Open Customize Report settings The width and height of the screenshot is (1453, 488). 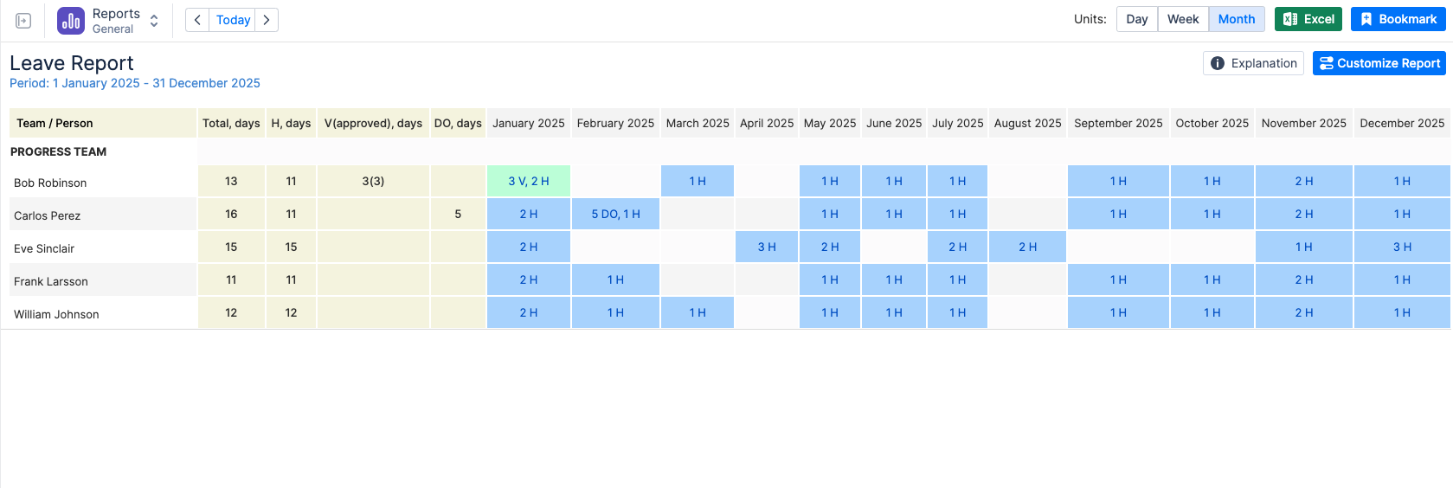click(1379, 63)
